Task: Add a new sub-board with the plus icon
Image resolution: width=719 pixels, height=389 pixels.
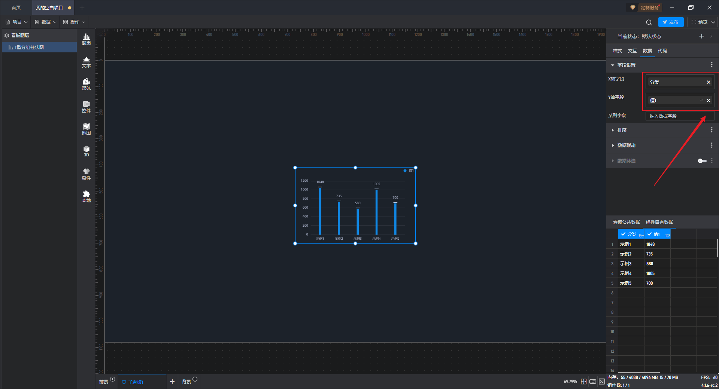Action: (172, 382)
